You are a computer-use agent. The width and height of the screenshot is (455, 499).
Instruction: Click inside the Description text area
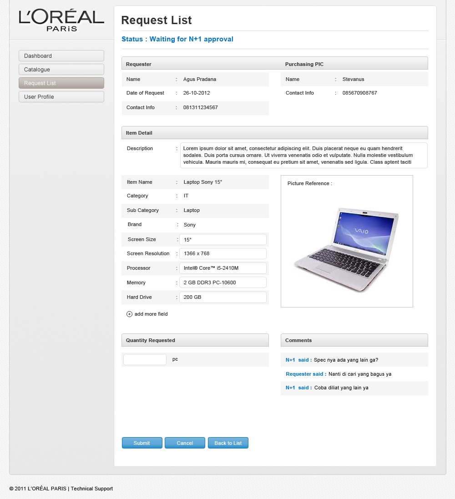point(303,155)
